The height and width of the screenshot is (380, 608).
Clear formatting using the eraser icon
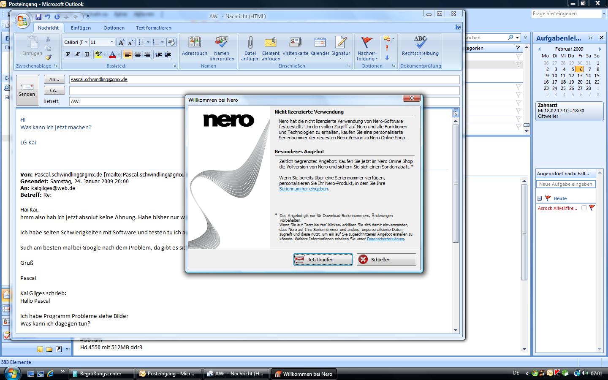coord(171,42)
